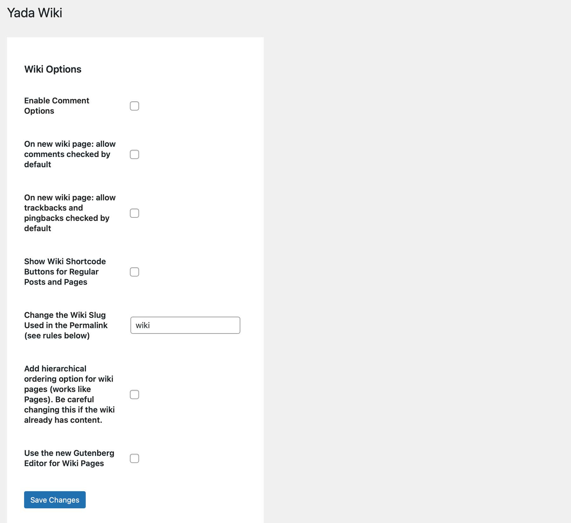The width and height of the screenshot is (571, 523).
Task: Enable Show Wiki Shortcode Buttons option
Action: [135, 272]
